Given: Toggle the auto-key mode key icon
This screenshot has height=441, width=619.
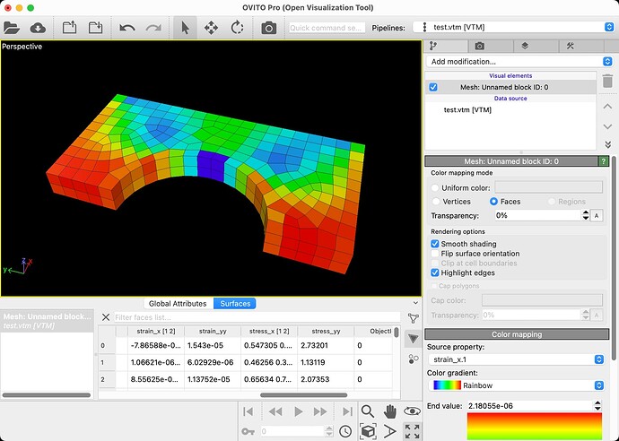Looking at the screenshot, I should click(x=248, y=431).
